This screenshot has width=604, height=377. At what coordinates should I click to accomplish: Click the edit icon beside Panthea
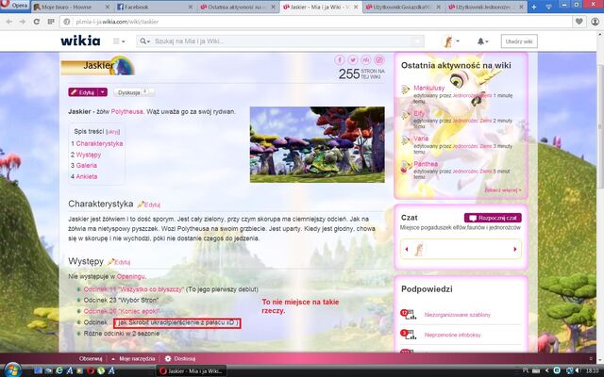[405, 167]
